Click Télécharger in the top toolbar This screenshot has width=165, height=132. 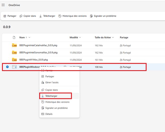pyautogui.click(x=47, y=16)
